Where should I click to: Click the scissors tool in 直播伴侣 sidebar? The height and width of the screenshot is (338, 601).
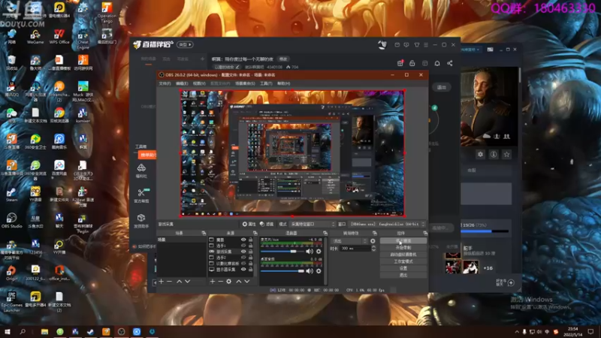click(x=141, y=195)
